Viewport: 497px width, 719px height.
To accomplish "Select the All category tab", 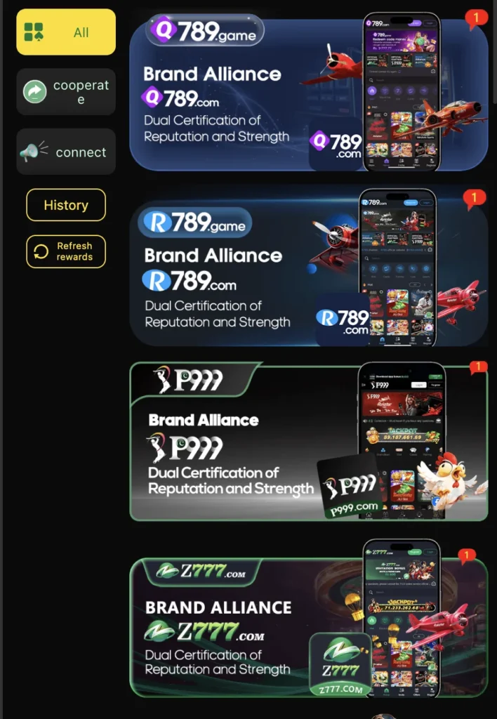I will click(66, 32).
